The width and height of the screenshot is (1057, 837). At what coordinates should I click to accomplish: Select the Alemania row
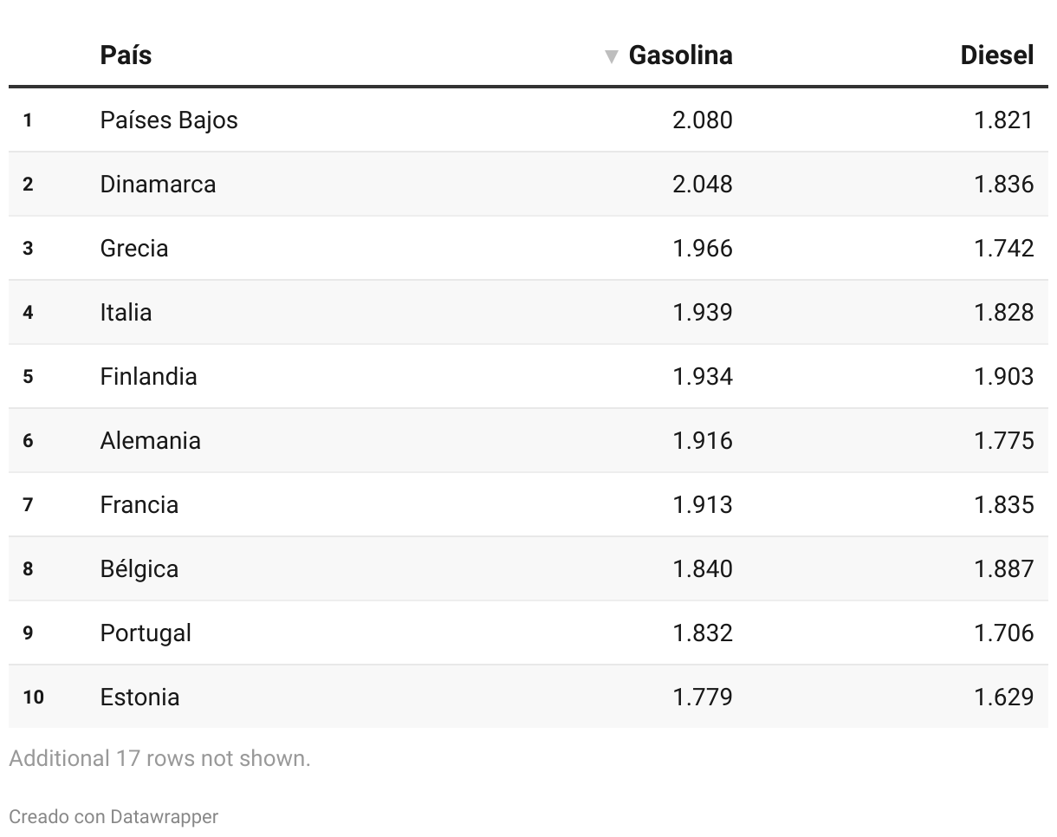point(528,440)
